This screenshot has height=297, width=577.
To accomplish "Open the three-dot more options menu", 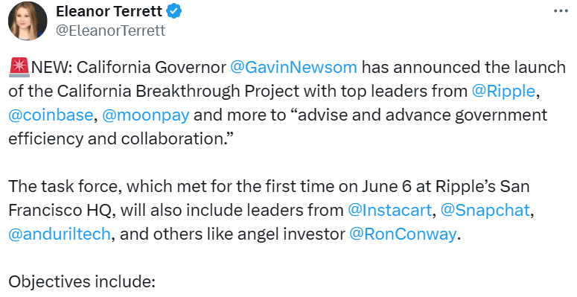I will tap(561, 11).
